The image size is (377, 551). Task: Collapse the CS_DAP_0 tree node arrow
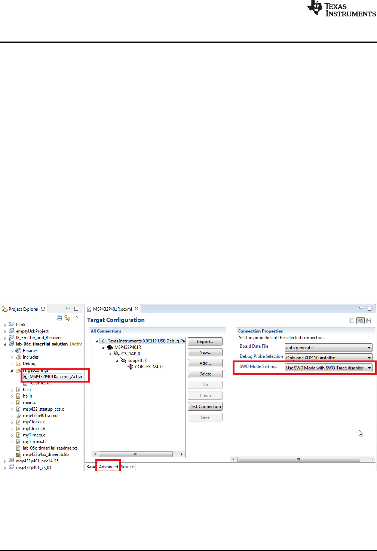point(110,354)
